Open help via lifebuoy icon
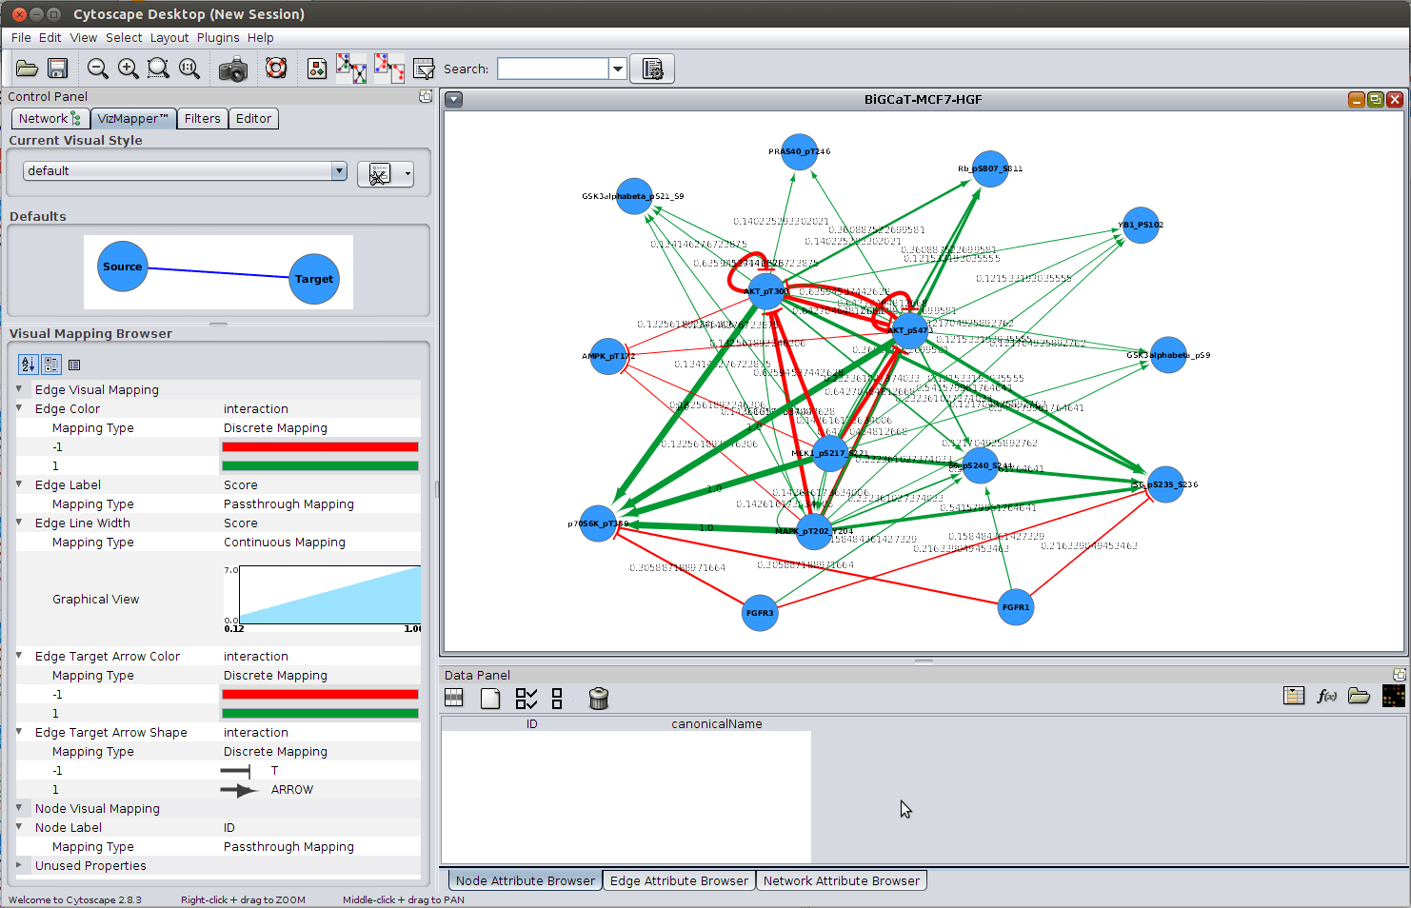 [276, 69]
